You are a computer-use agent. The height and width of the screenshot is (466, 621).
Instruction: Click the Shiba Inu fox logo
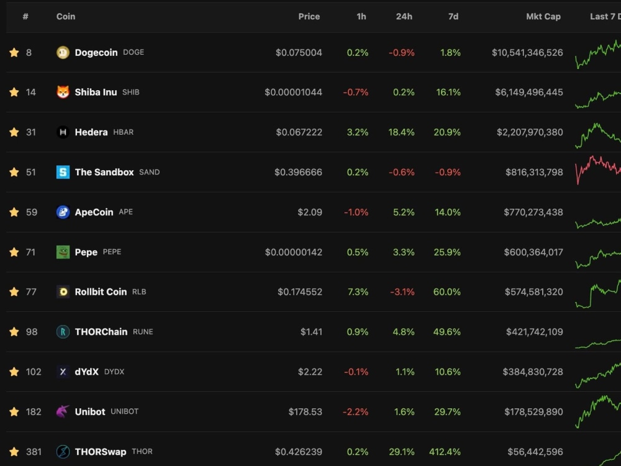(62, 92)
